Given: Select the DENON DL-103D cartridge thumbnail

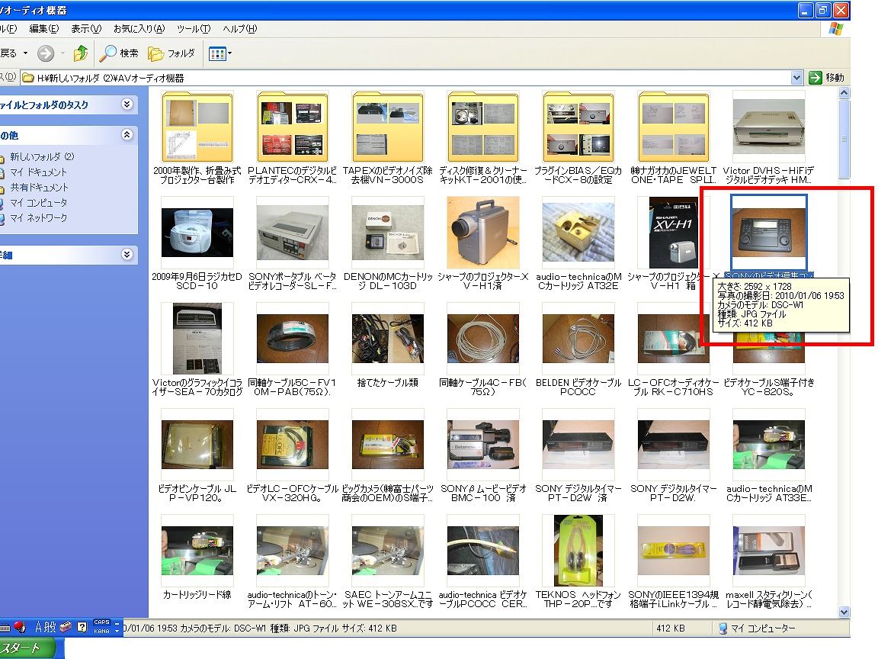Looking at the screenshot, I should pyautogui.click(x=387, y=233).
